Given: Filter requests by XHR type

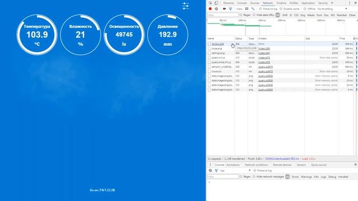Looking at the screenshot, I should [285, 15].
